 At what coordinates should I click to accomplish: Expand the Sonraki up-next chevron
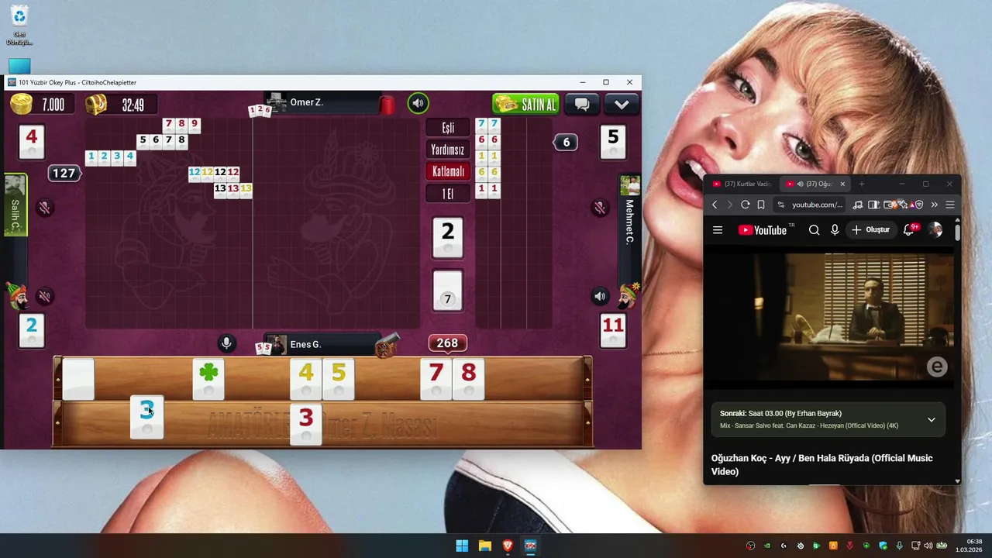pyautogui.click(x=932, y=420)
